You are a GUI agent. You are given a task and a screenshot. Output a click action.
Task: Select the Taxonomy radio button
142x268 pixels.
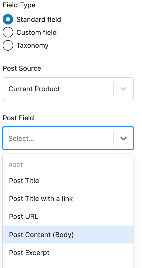(x=8, y=45)
